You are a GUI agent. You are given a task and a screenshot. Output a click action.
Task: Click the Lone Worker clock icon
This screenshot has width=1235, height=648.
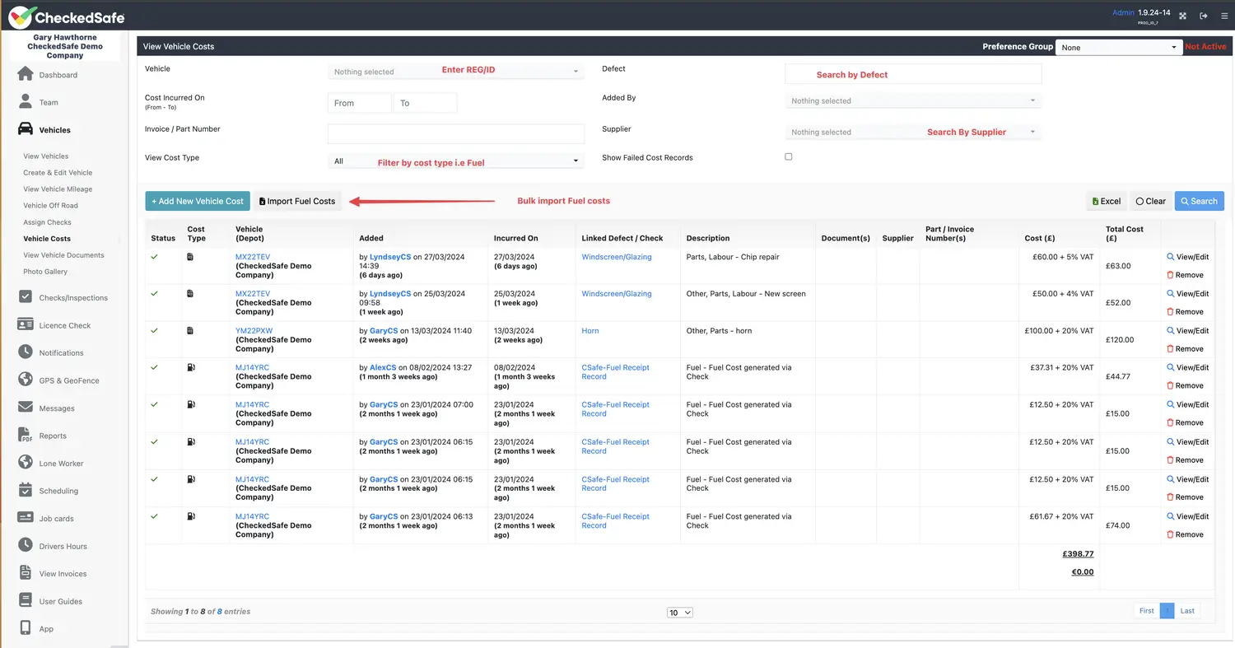(x=26, y=464)
